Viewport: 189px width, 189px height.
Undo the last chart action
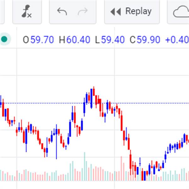(x=62, y=11)
